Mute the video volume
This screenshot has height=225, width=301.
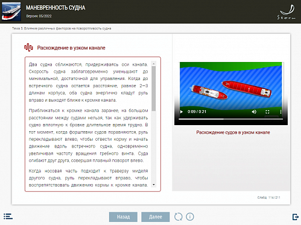[254, 112]
